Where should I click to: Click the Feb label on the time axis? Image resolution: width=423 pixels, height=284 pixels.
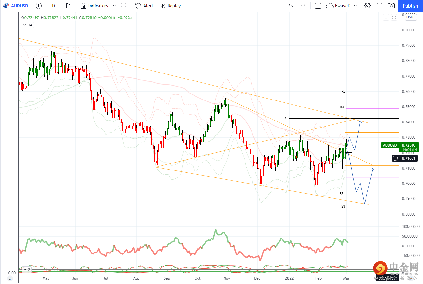(319, 278)
